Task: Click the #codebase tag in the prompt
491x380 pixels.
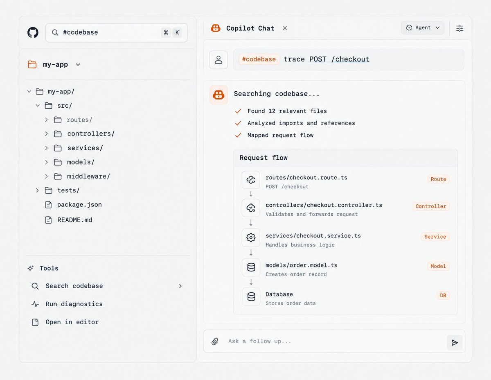Action: (x=259, y=59)
